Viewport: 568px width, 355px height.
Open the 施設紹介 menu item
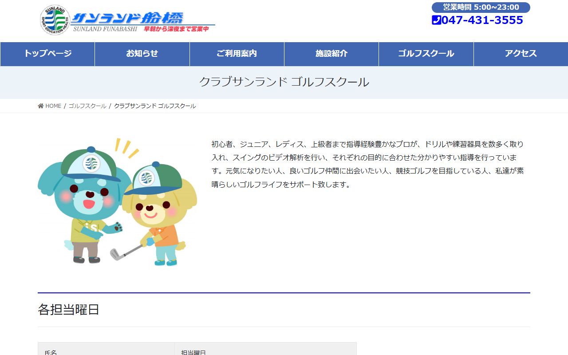click(x=331, y=54)
